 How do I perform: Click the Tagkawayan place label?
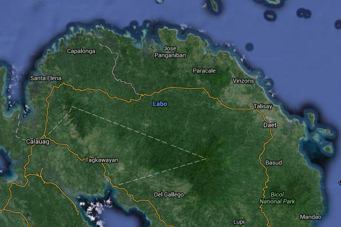point(102,160)
